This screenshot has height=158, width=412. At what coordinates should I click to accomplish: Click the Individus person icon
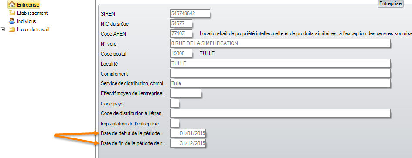pyautogui.click(x=12, y=21)
